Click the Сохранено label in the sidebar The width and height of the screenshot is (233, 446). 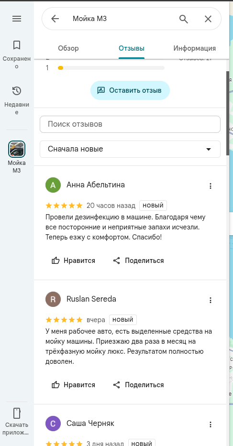tap(17, 63)
